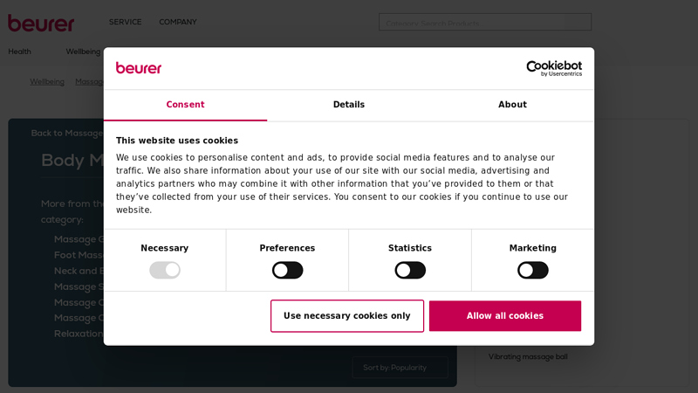698x393 pixels.
Task: Click the Wellbeing breadcrumb link
Action: 47,82
